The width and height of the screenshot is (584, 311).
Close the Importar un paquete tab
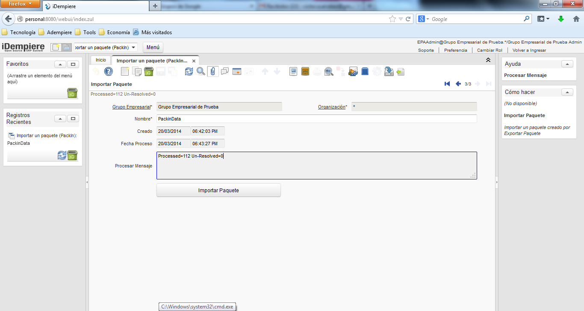coord(194,61)
